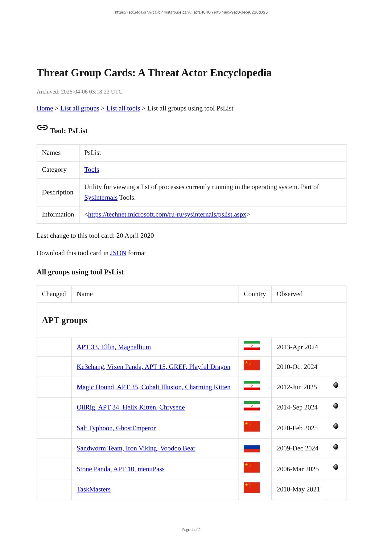Click the status dot in Stone Panda row

pos(336,467)
